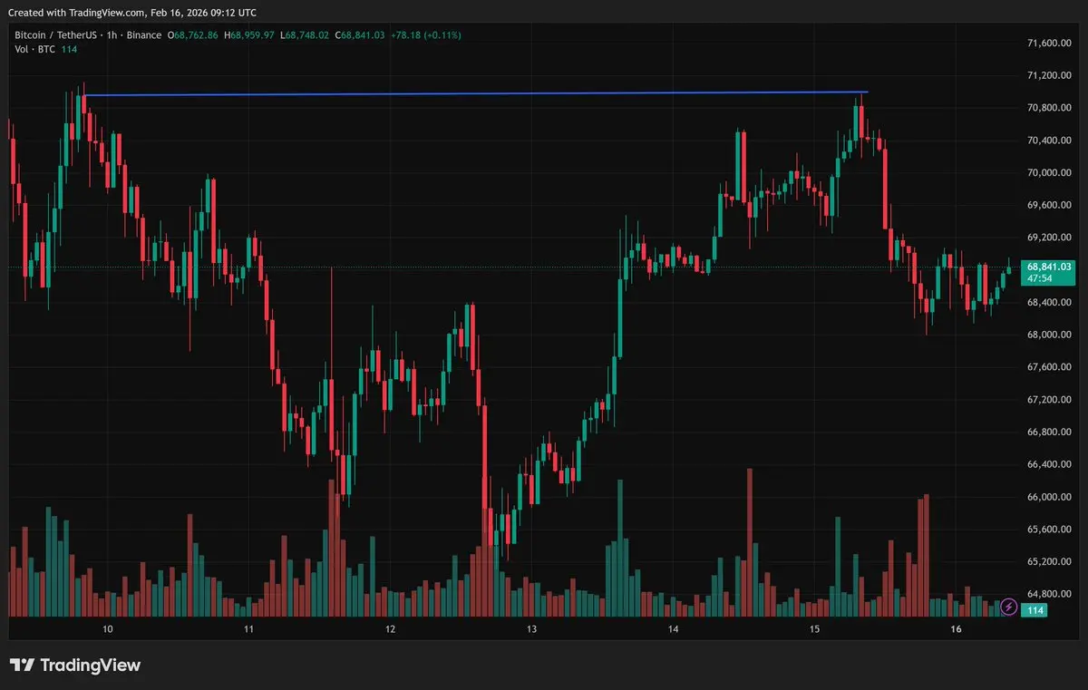Click price axis label 65,200.00
The width and height of the screenshot is (1088, 690).
(1050, 562)
